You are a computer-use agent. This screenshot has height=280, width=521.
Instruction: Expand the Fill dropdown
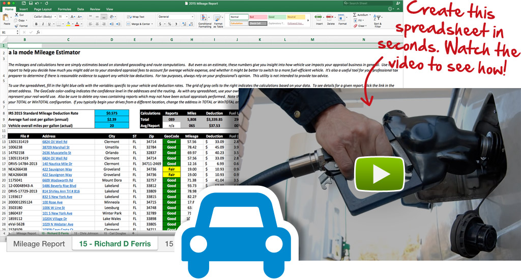pos(363,20)
